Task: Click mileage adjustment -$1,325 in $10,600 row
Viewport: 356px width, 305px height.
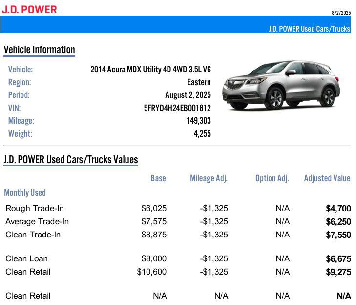Action: click(214, 272)
